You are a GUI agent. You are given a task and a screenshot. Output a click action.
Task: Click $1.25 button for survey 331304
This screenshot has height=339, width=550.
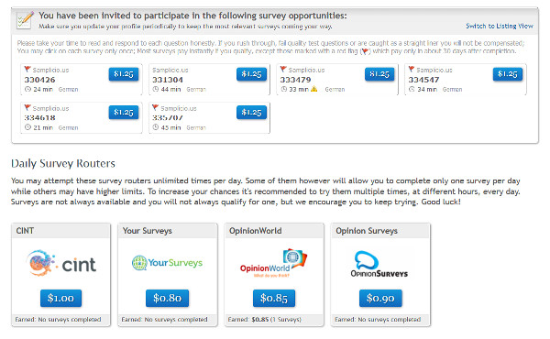coord(251,74)
